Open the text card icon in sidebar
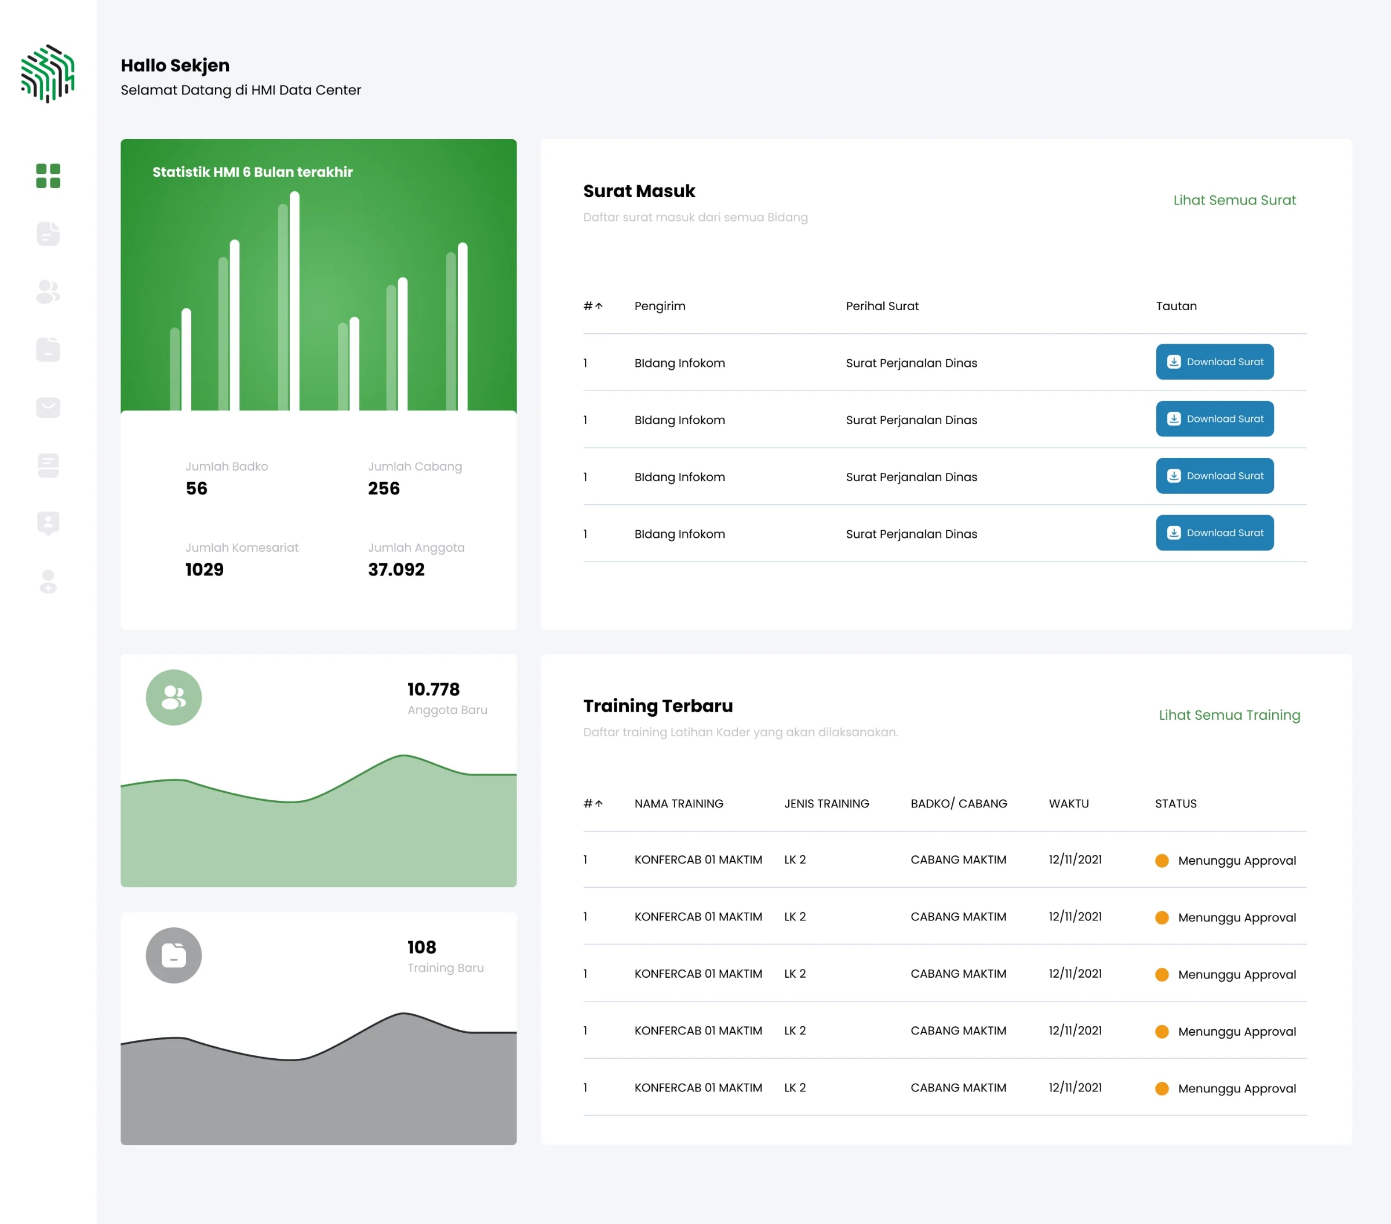Image resolution: width=1391 pixels, height=1224 pixels. (48, 465)
